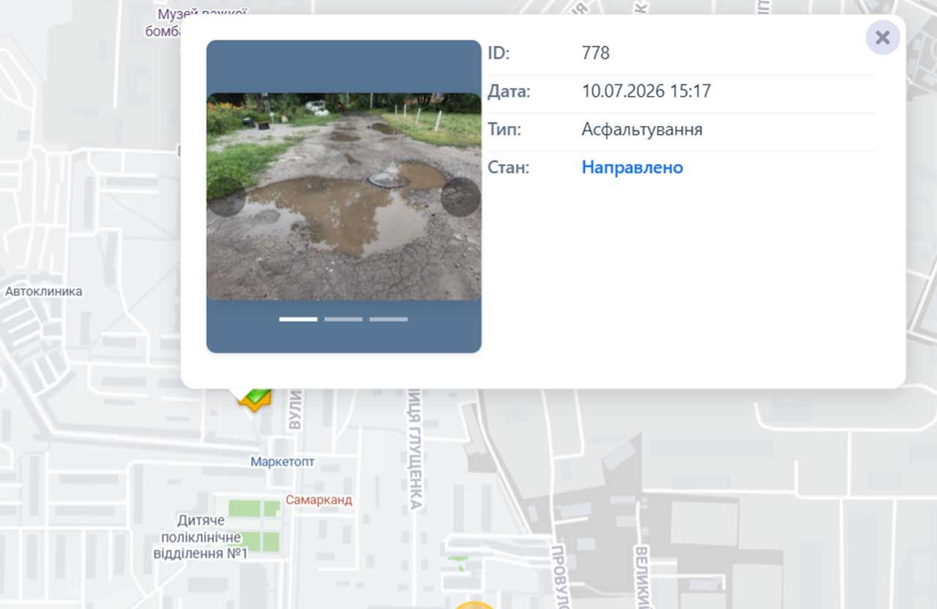This screenshot has width=937, height=609.
Task: Click the yellow marker at map bottom
Action: pos(475,605)
